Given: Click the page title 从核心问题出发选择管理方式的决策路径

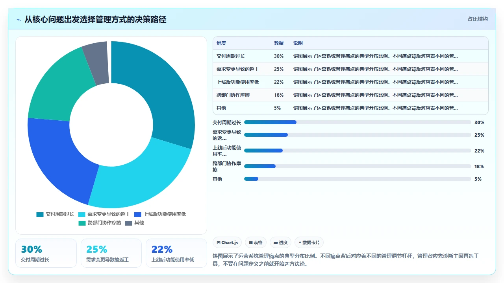Looking at the screenshot, I should pyautogui.click(x=95, y=19).
